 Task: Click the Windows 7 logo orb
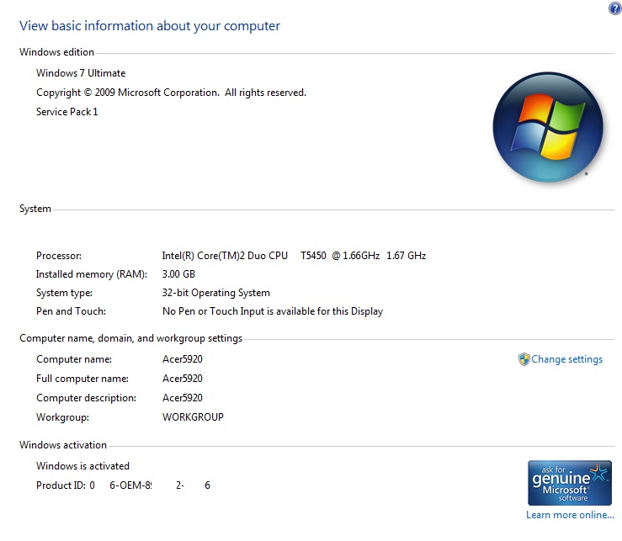(547, 125)
